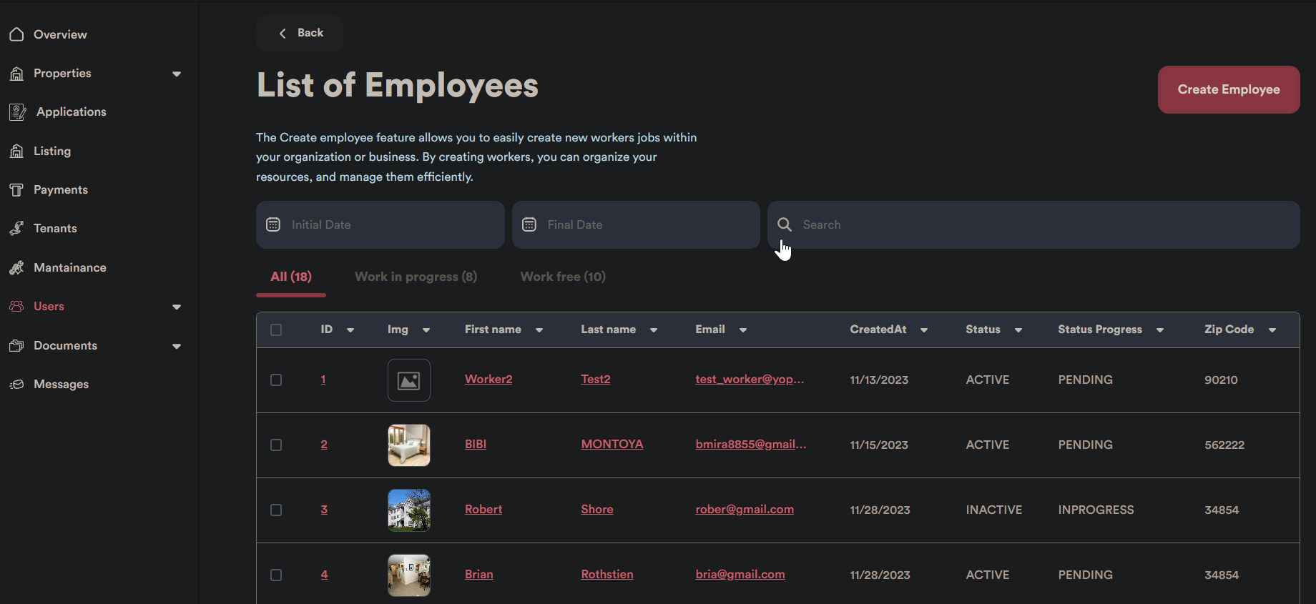1316x604 pixels.
Task: Check the box for employee Worker2
Action: [276, 380]
